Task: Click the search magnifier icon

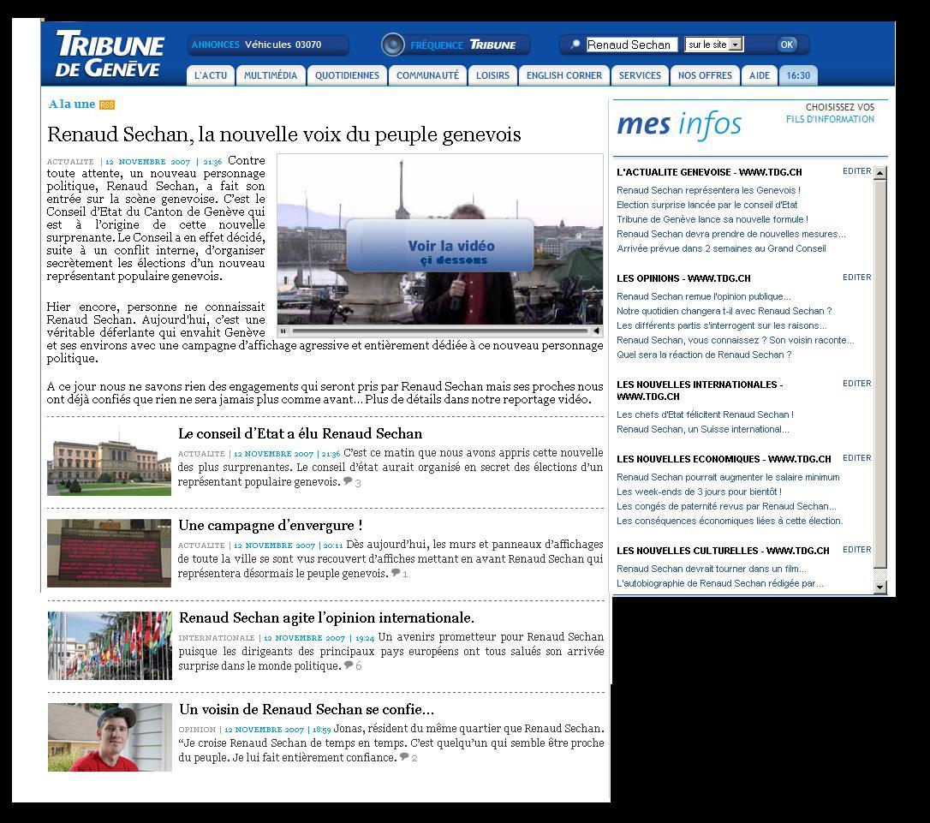Action: pos(574,45)
